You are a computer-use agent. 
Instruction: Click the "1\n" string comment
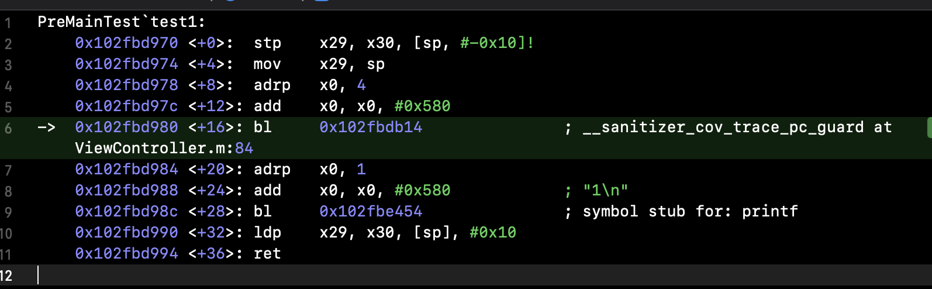605,191
